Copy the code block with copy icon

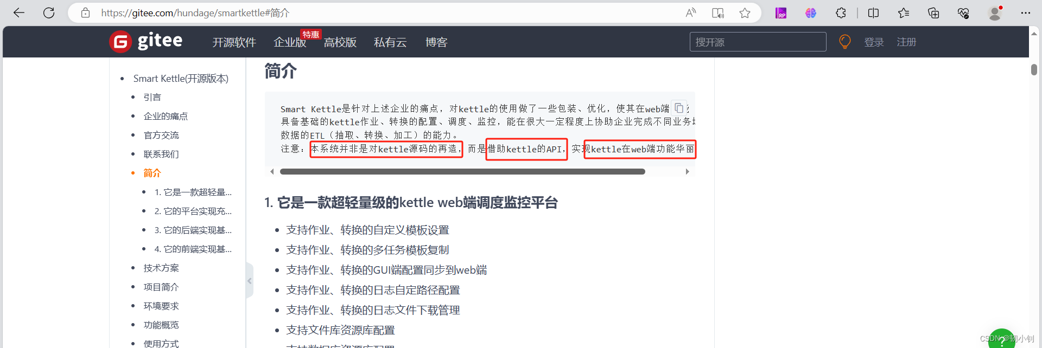[678, 107]
